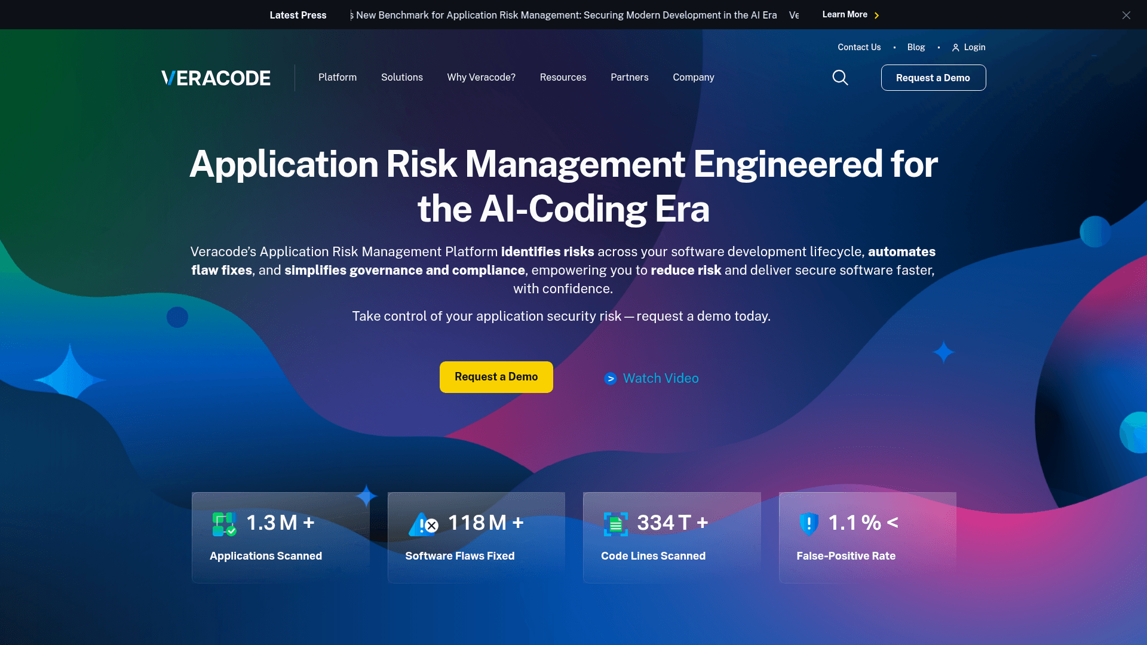This screenshot has height=645, width=1147.
Task: Click the False-Positive Rate shield icon
Action: coord(809,523)
